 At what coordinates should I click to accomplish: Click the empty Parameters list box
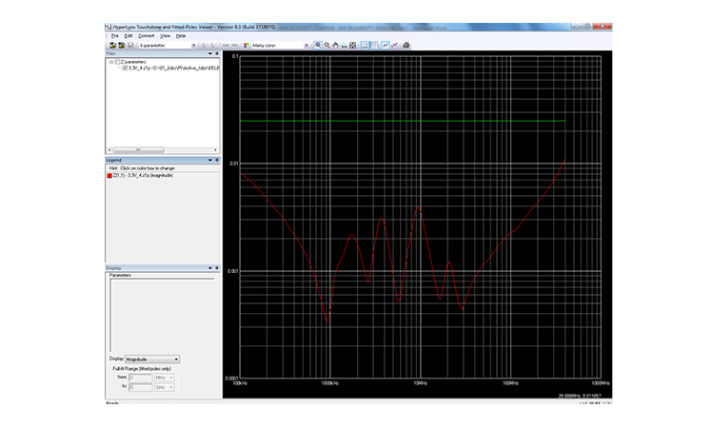pos(162,315)
